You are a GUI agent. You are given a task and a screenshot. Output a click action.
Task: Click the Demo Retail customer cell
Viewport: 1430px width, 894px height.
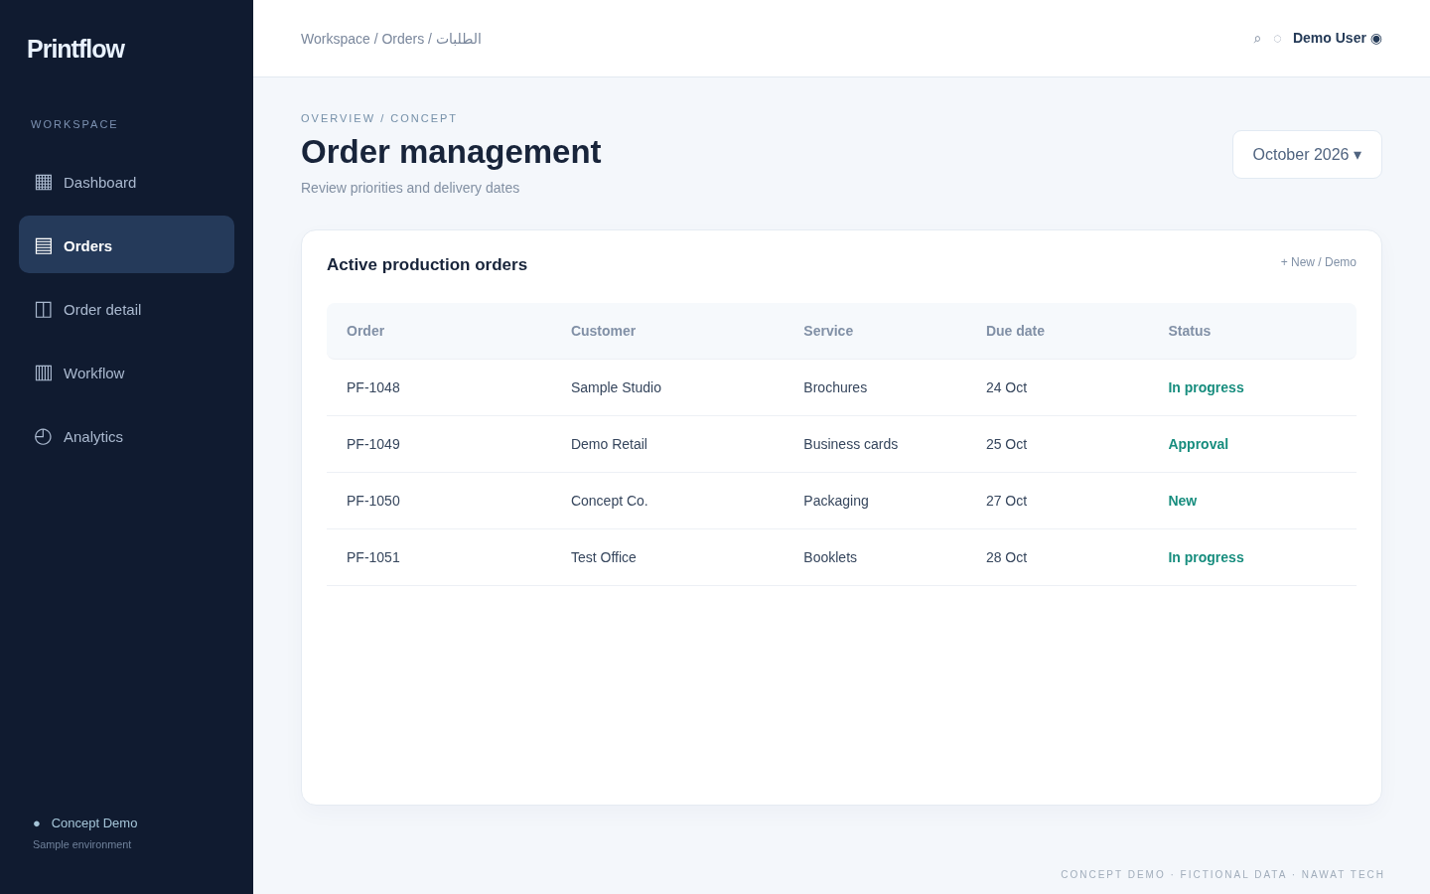click(609, 444)
